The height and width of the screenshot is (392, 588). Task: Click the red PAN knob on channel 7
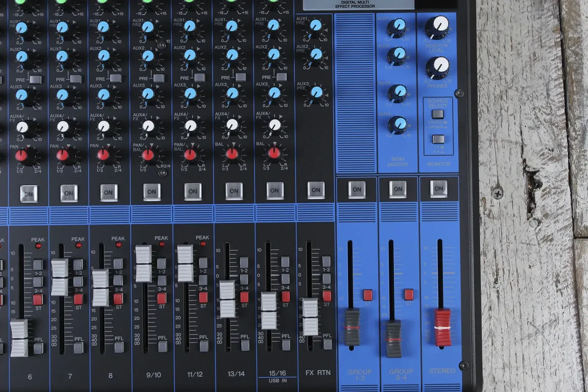click(x=63, y=155)
